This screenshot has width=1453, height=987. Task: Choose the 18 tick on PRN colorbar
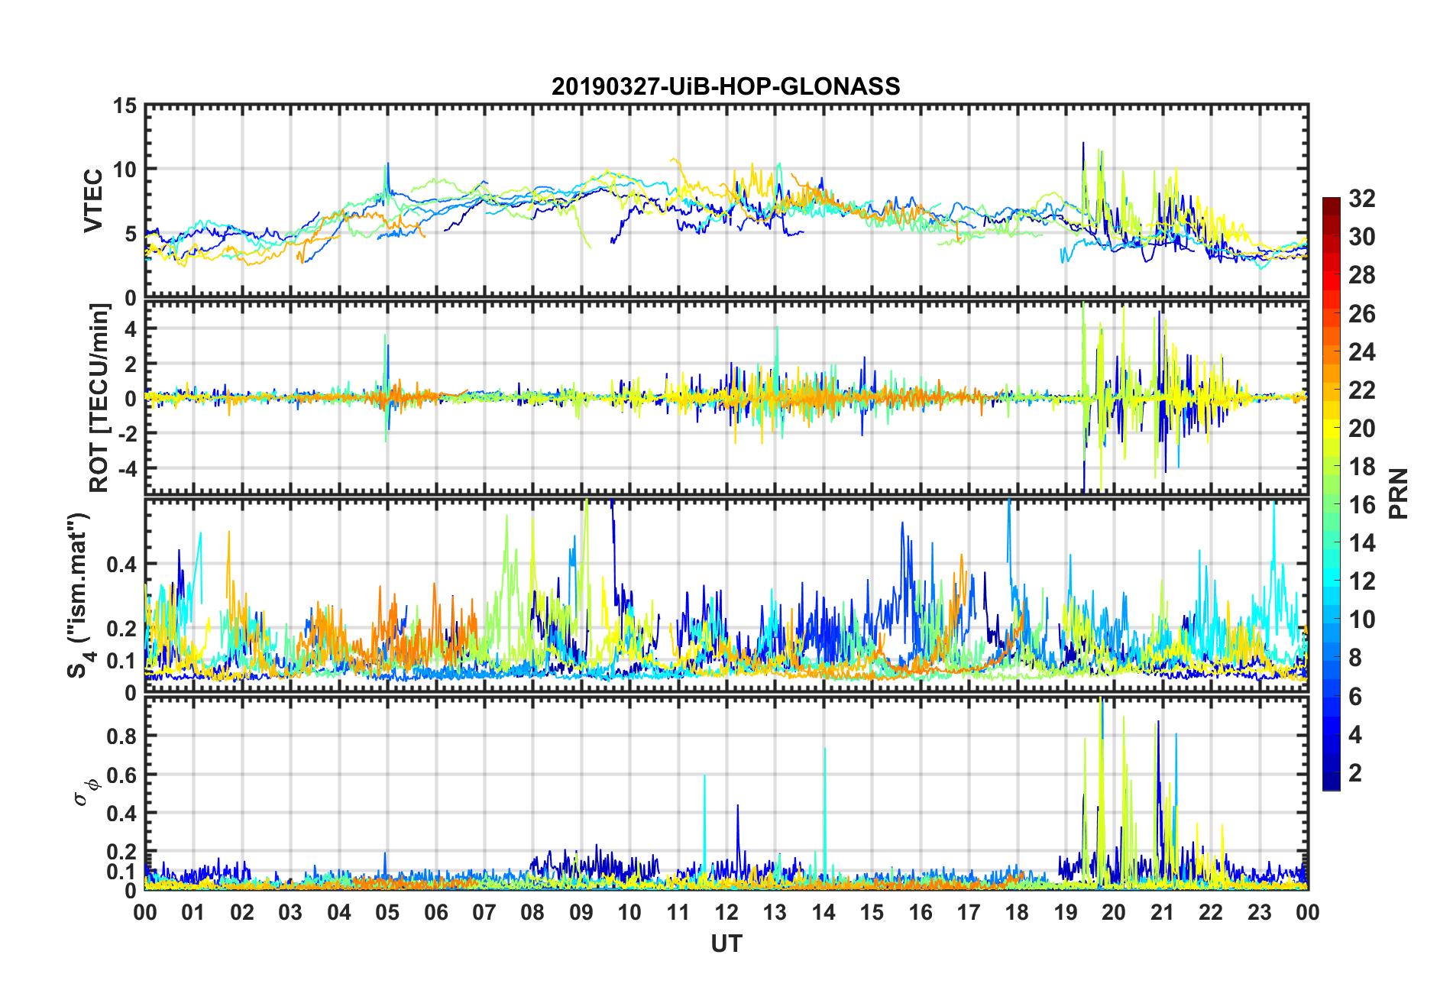(1361, 467)
